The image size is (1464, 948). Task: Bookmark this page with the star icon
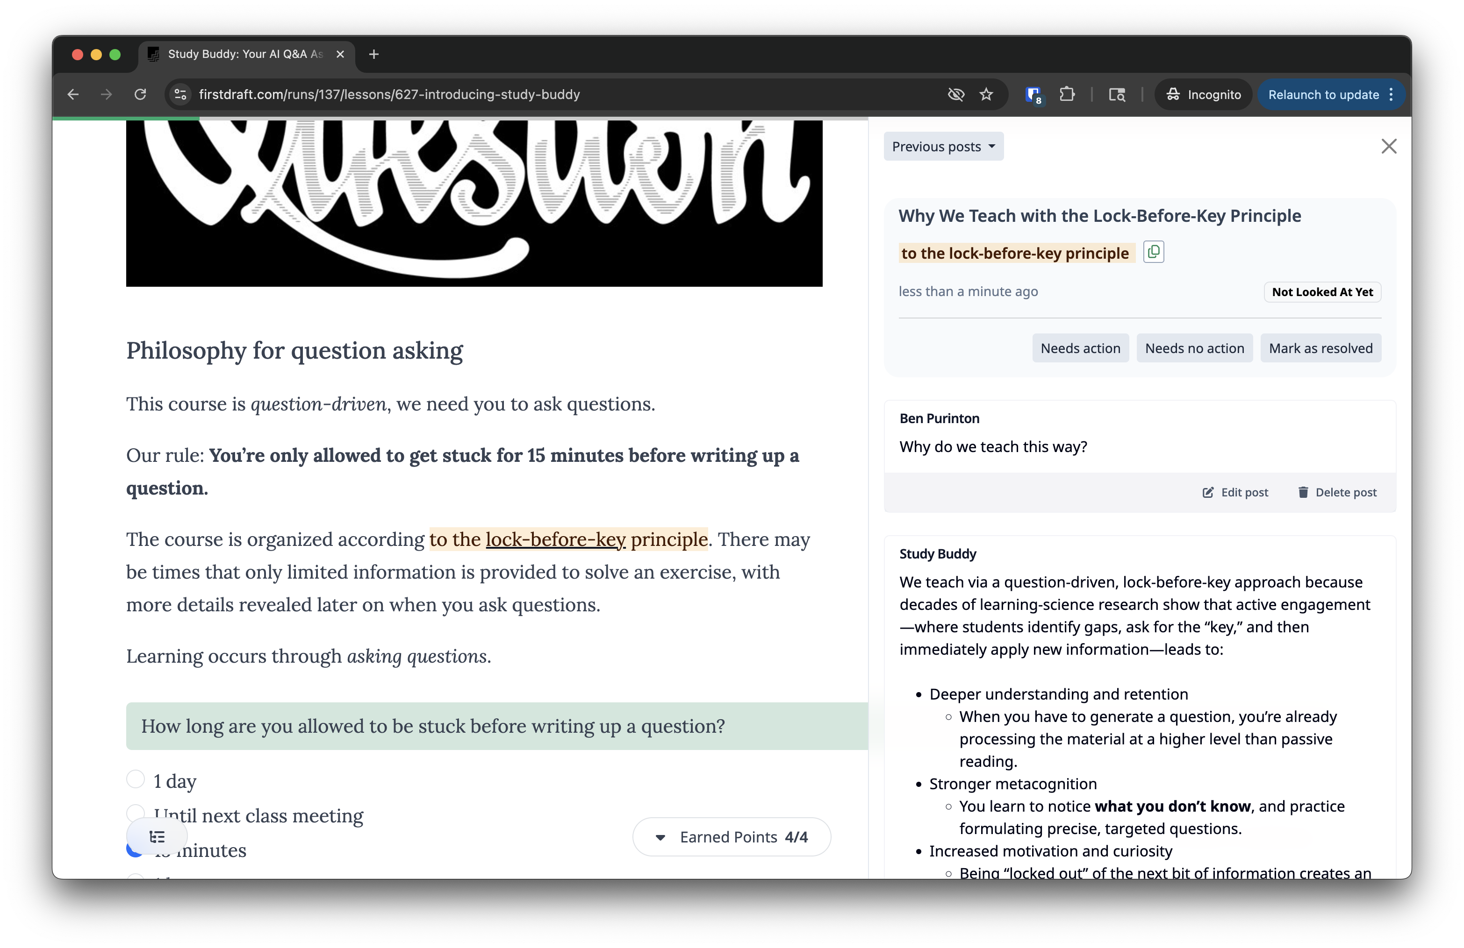click(987, 95)
